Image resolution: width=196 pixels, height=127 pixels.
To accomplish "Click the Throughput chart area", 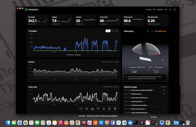I will click(75, 42).
